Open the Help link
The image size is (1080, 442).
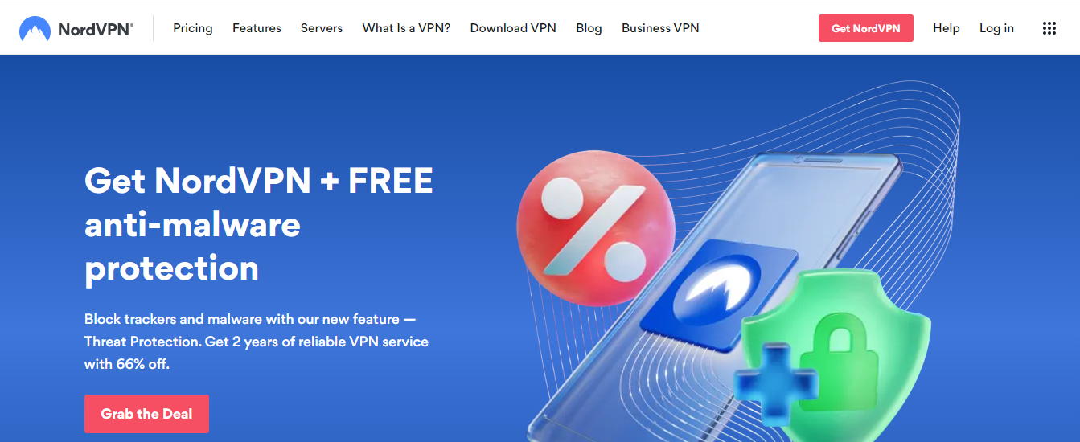(946, 28)
